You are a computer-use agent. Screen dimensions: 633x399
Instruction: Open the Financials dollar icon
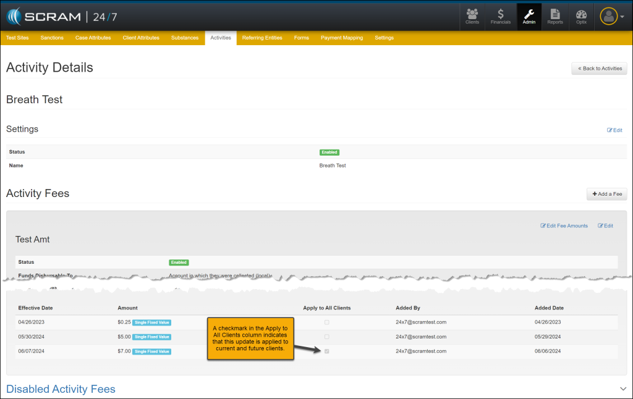(x=501, y=16)
